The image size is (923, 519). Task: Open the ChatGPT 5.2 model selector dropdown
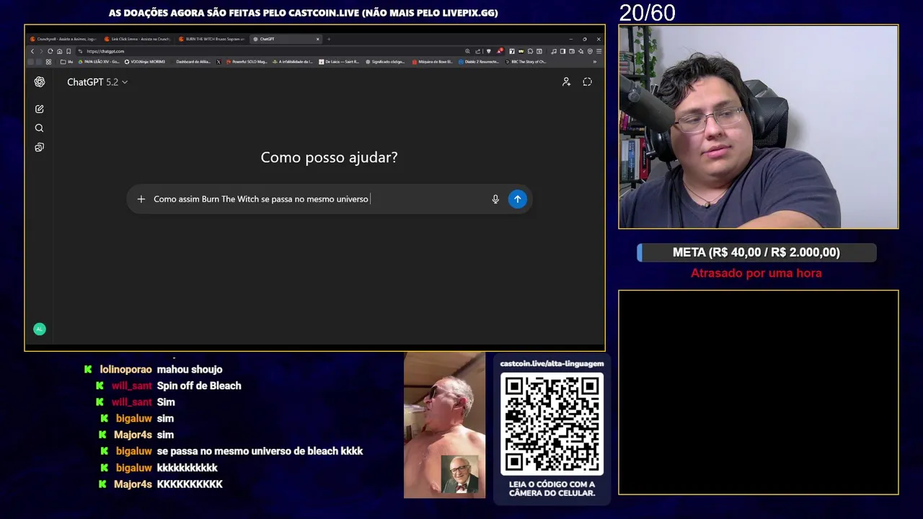click(x=97, y=82)
